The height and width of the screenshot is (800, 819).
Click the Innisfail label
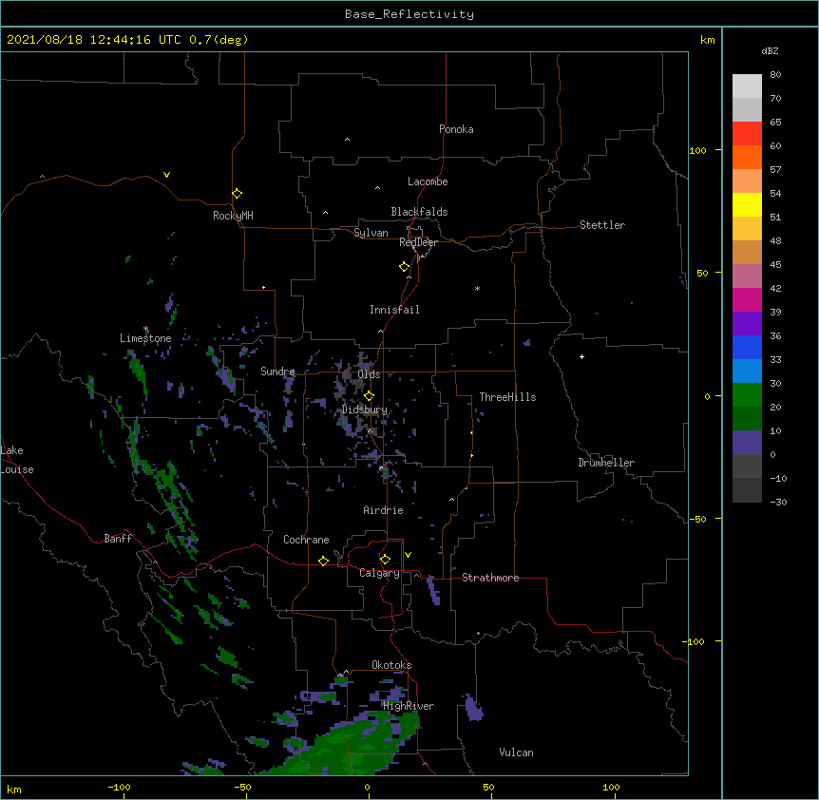394,310
